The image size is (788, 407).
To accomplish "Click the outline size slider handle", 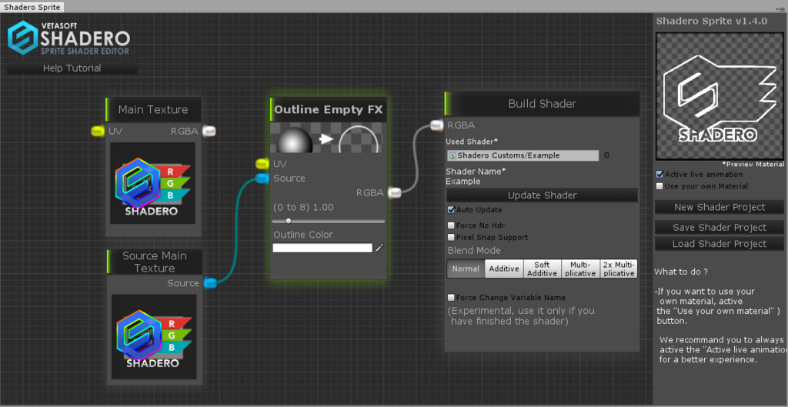I will (289, 221).
